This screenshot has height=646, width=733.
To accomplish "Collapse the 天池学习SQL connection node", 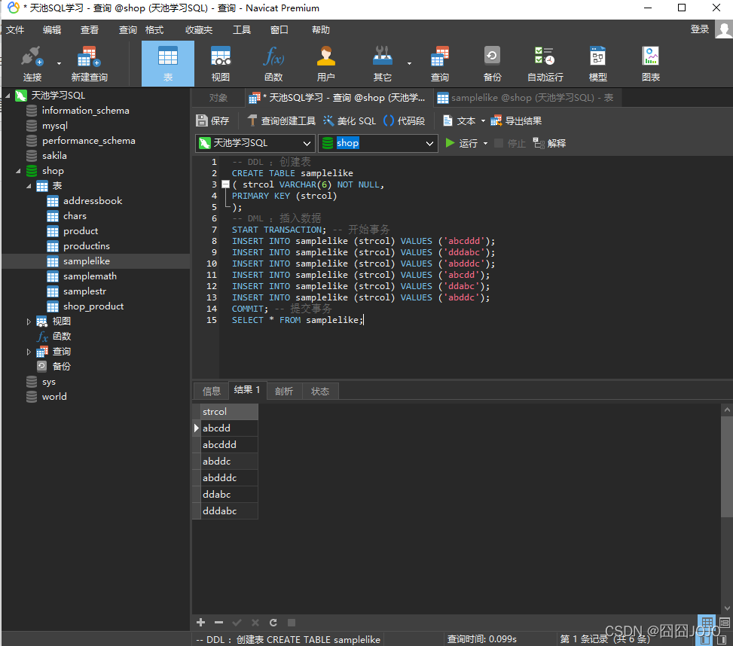I will tap(8, 96).
